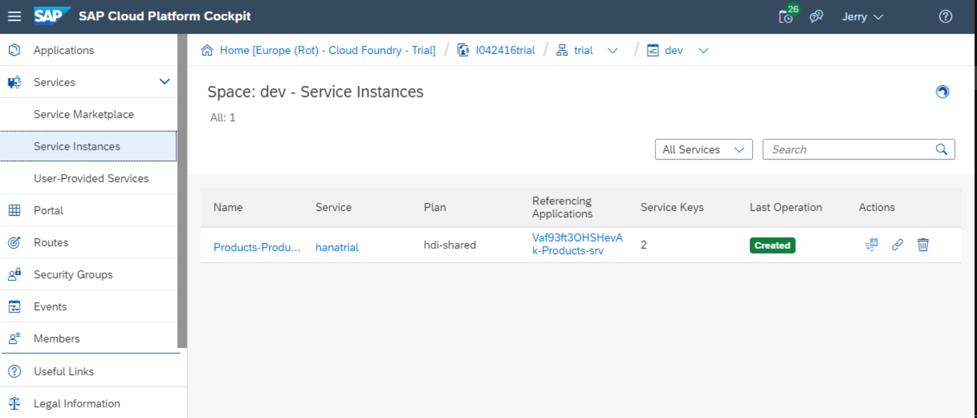The width and height of the screenshot is (977, 418).
Task: Click the Services puzzle icon
Action: pos(14,82)
